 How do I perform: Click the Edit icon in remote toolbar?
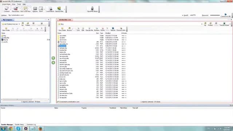83,29
